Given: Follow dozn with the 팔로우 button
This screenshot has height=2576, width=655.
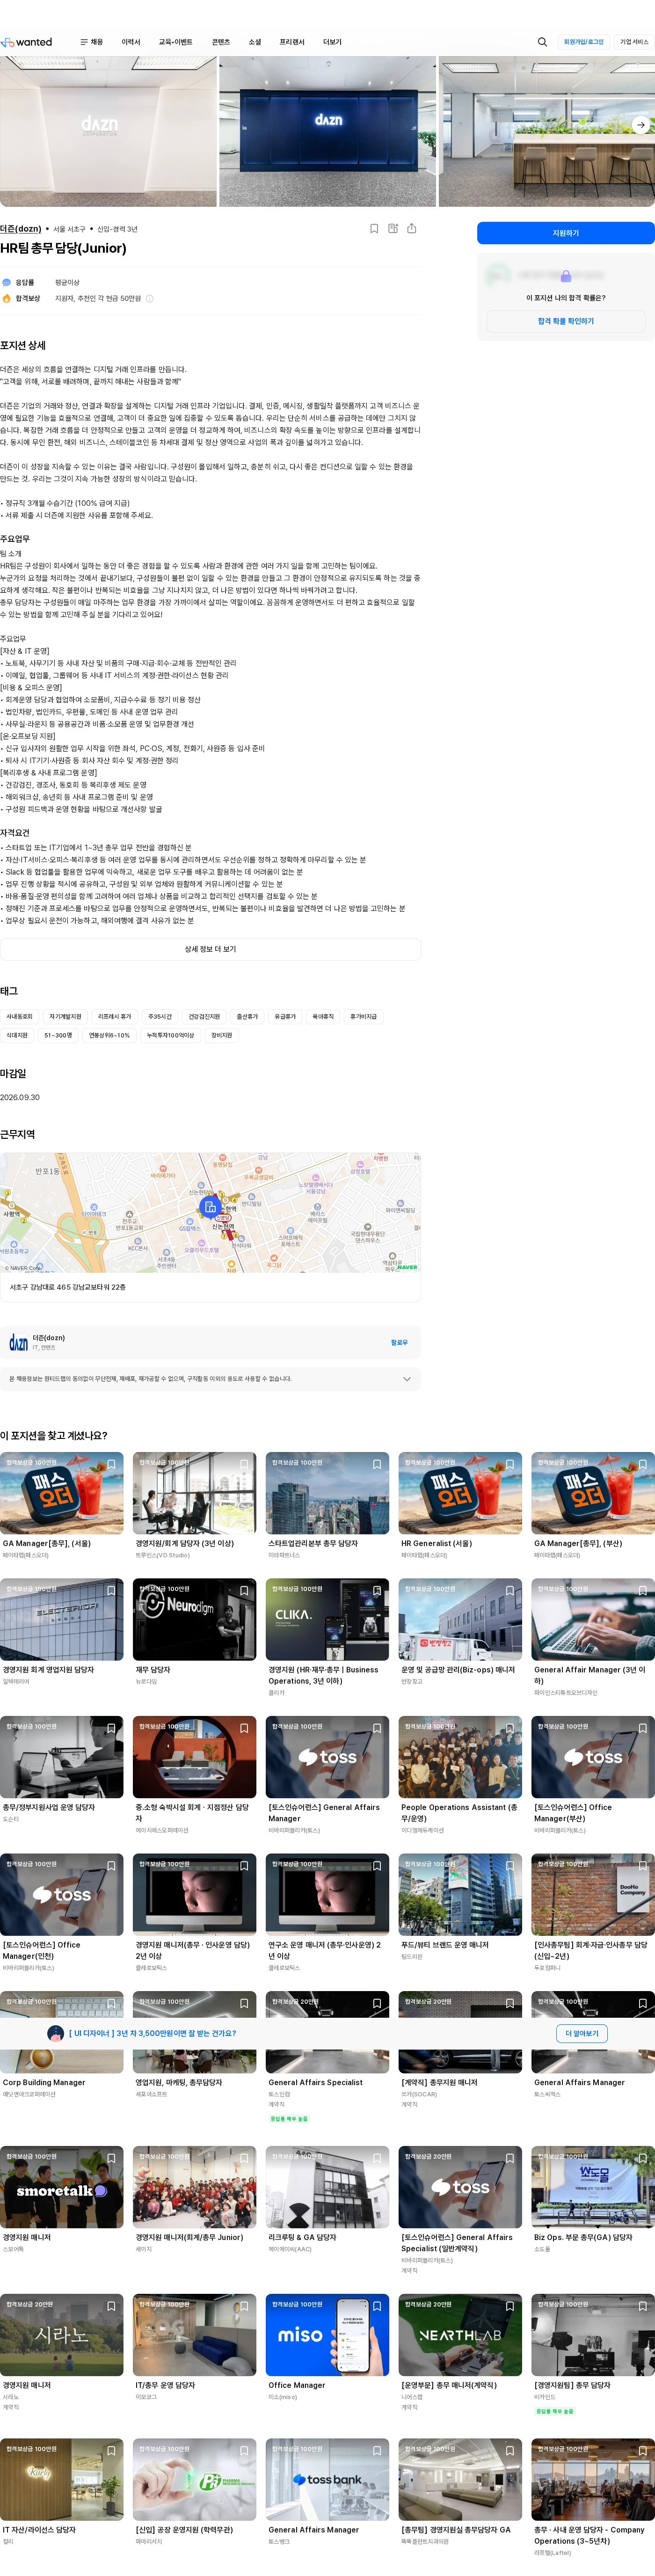Looking at the screenshot, I should (x=399, y=1342).
